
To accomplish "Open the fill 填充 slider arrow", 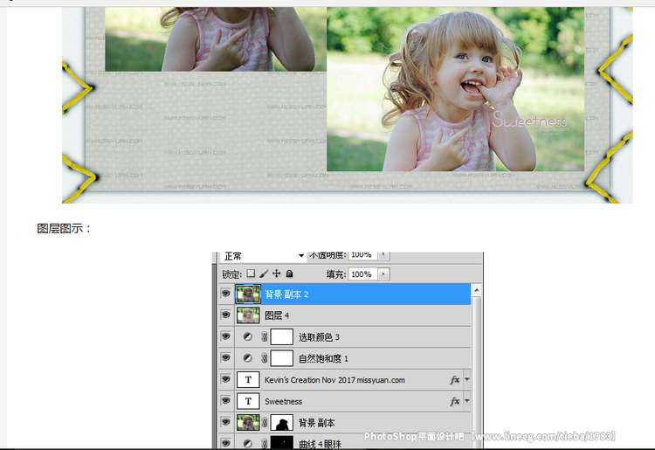I will [384, 274].
